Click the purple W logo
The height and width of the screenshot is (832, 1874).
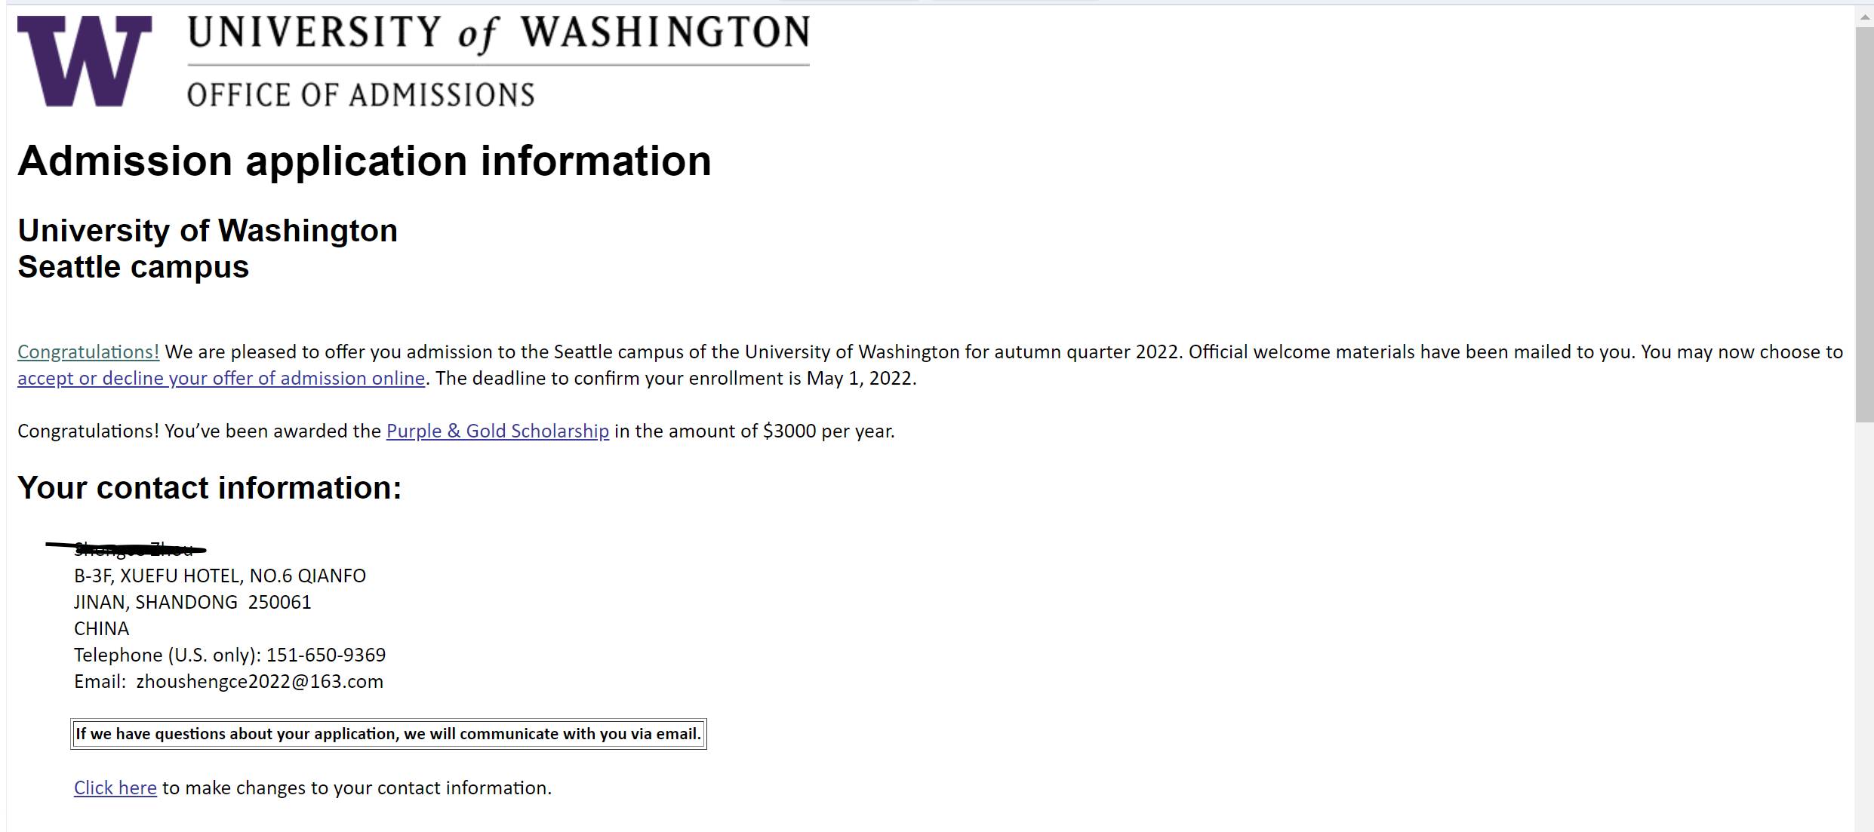coord(84,61)
